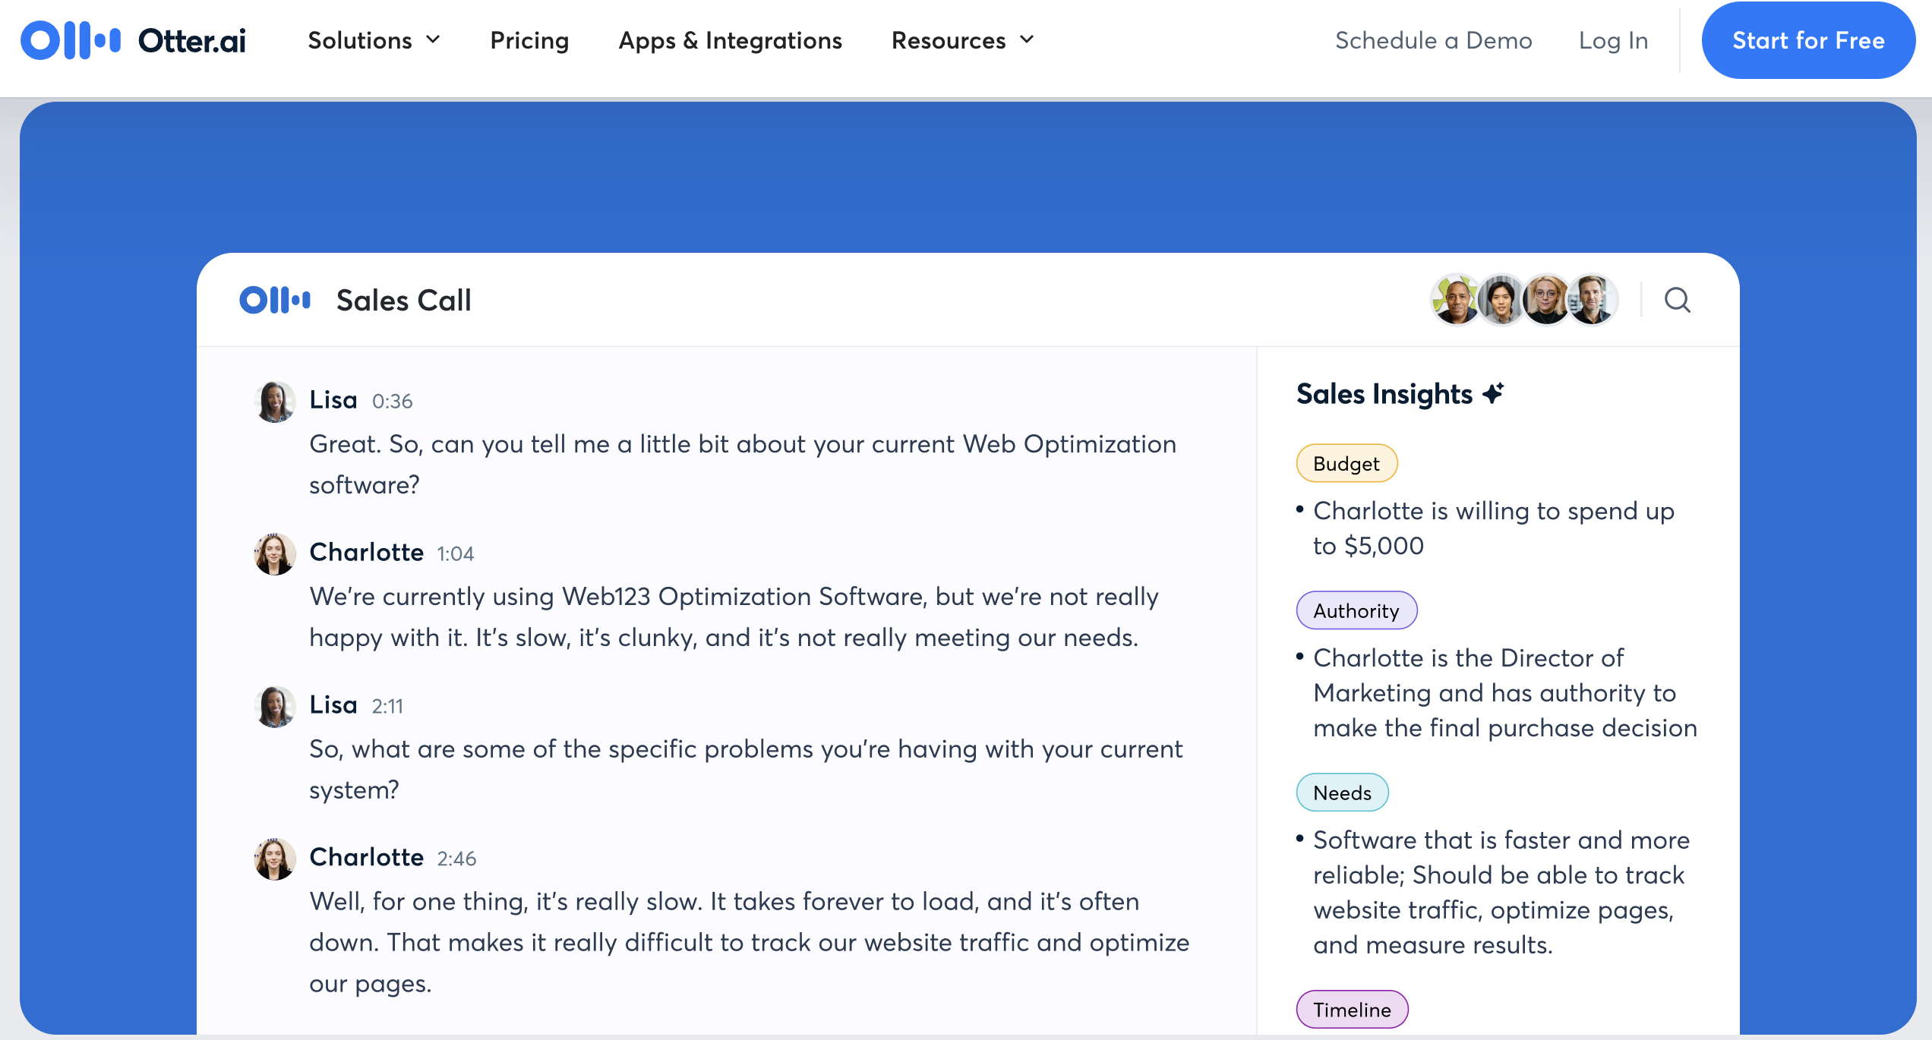Select the purple Authority tag
This screenshot has width=1932, height=1040.
click(x=1356, y=611)
